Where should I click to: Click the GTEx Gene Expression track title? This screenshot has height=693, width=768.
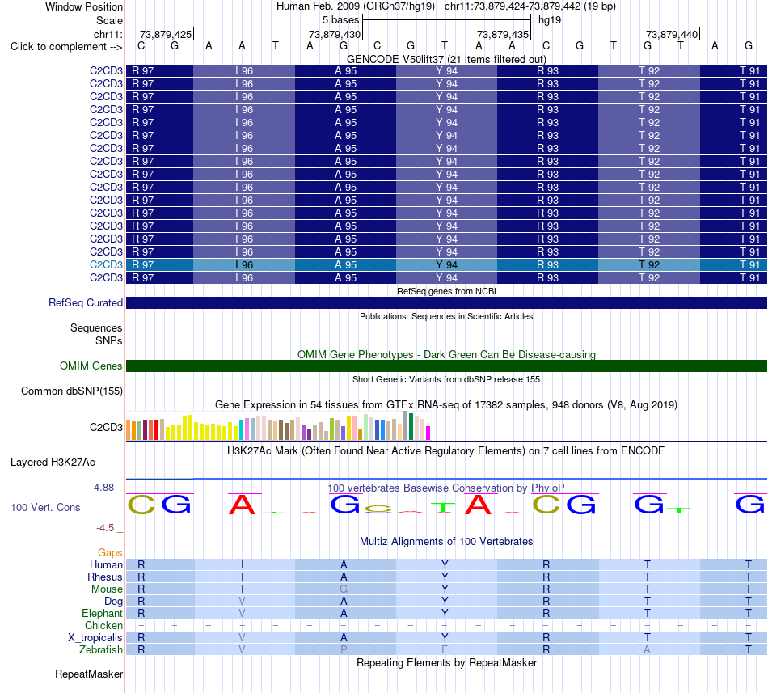(446, 405)
